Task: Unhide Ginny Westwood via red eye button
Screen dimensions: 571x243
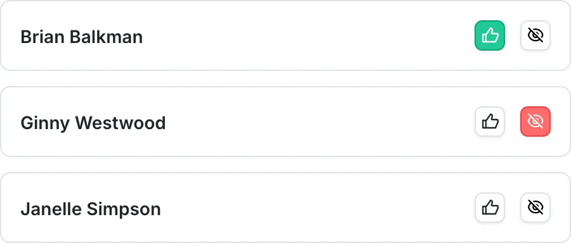Action: [x=535, y=121]
